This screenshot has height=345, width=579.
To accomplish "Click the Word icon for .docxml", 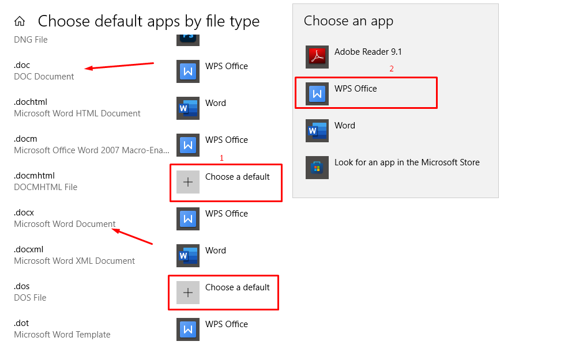I will coord(188,256).
